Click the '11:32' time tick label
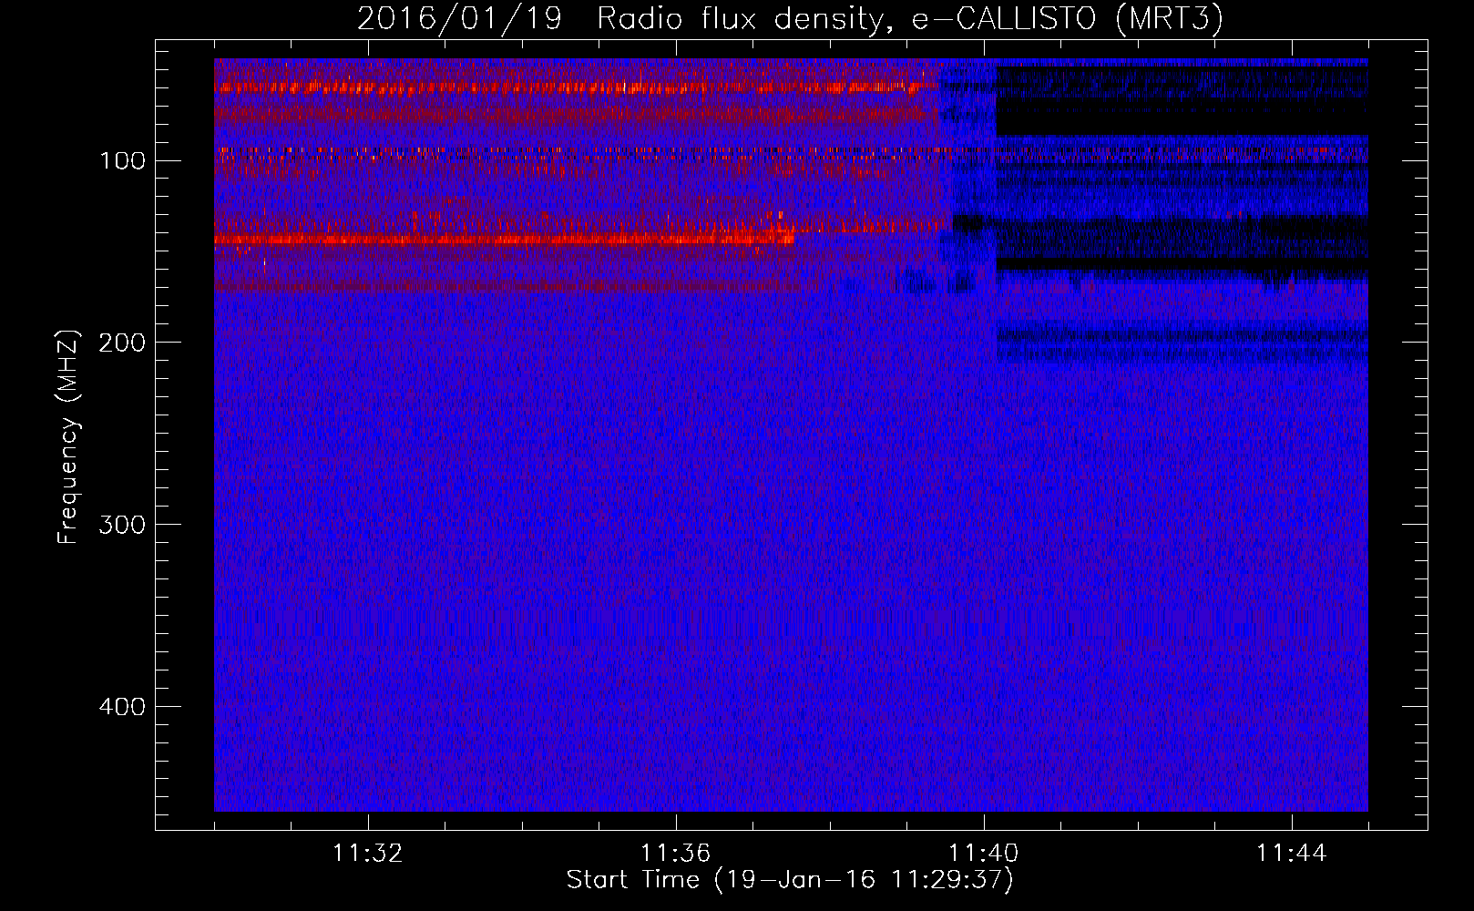This screenshot has height=911, width=1474. click(x=368, y=854)
